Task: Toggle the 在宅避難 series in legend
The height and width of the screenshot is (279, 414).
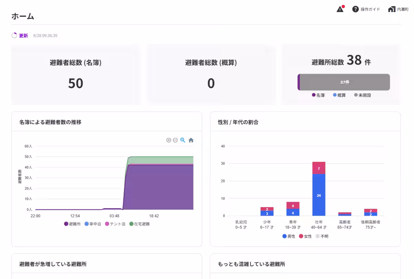Action: coord(139,224)
